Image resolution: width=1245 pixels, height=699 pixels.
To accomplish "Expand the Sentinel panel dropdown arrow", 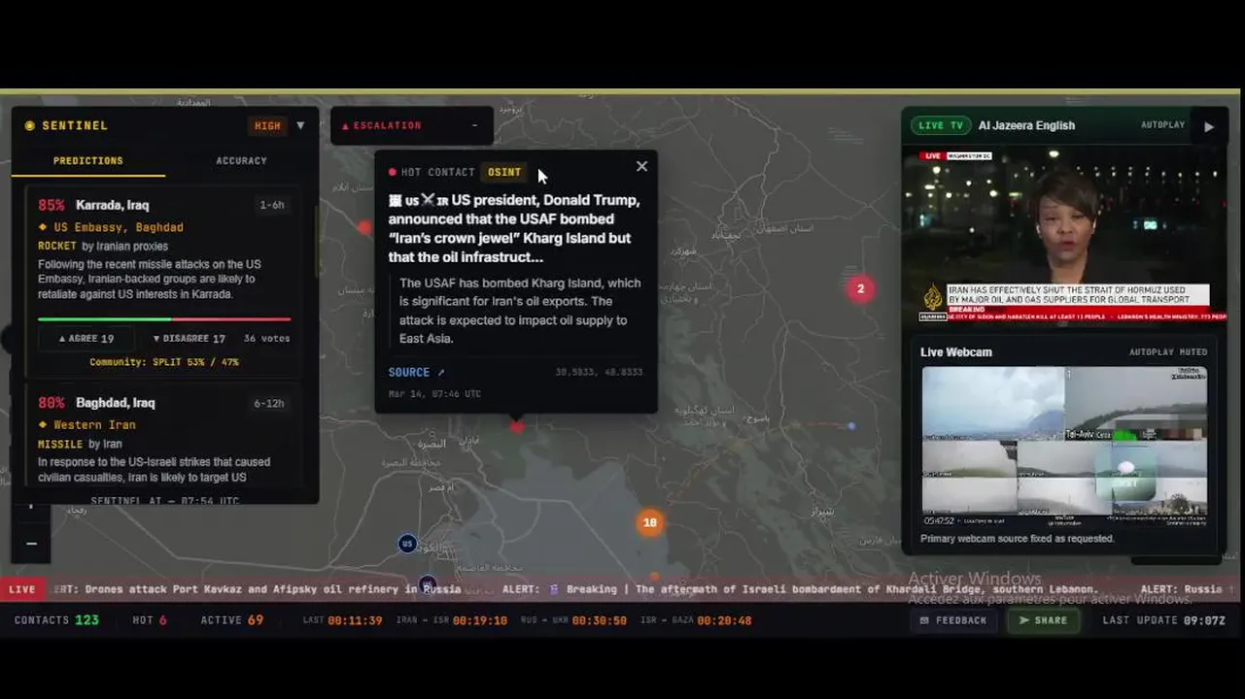I will click(x=300, y=125).
